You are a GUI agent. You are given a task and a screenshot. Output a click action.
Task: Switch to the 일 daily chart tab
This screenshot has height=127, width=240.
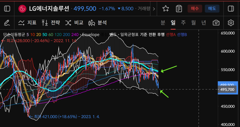tap(173, 23)
